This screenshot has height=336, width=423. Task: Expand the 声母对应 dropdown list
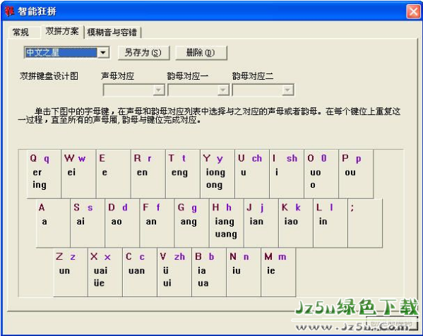click(159, 90)
